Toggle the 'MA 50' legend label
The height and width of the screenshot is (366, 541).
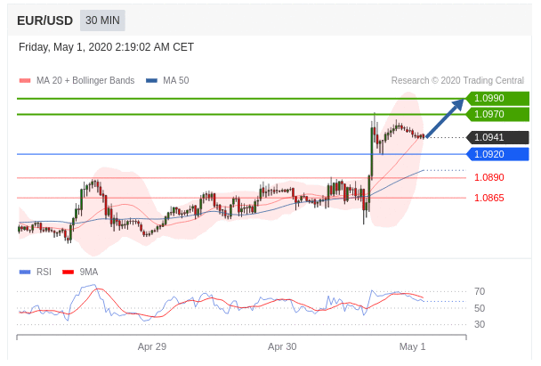click(176, 80)
